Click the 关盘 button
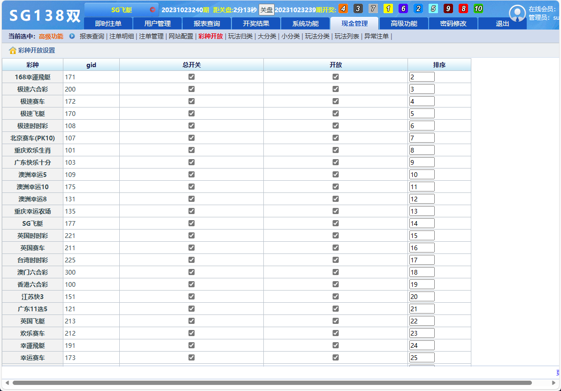The width and height of the screenshot is (561, 391). point(266,10)
